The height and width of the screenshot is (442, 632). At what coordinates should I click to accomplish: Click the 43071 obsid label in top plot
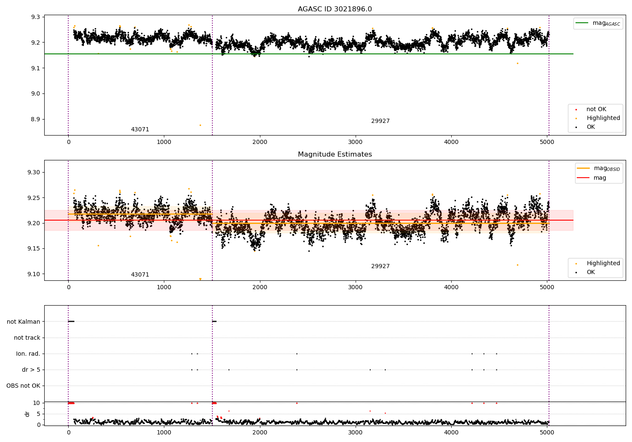click(140, 130)
